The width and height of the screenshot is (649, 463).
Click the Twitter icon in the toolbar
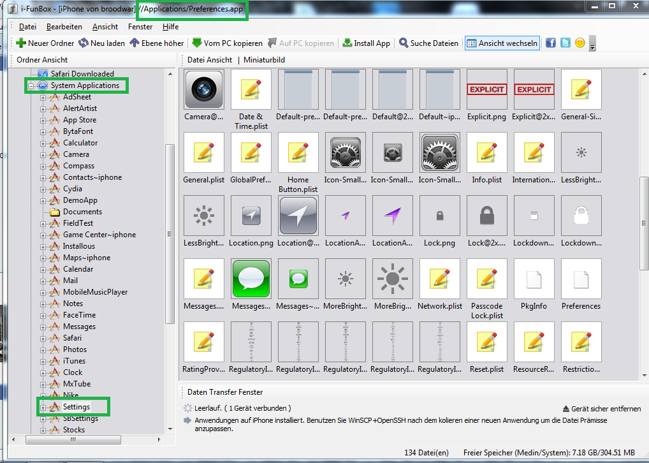[565, 43]
